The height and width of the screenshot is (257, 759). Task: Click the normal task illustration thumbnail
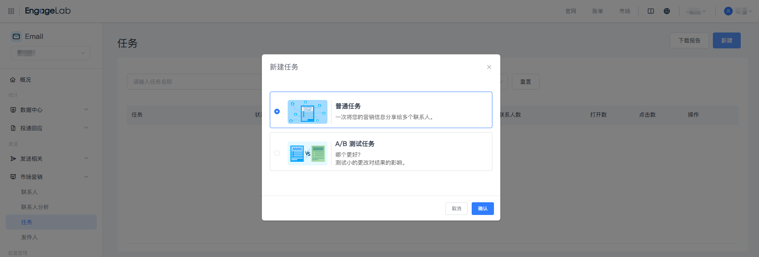coord(307,112)
